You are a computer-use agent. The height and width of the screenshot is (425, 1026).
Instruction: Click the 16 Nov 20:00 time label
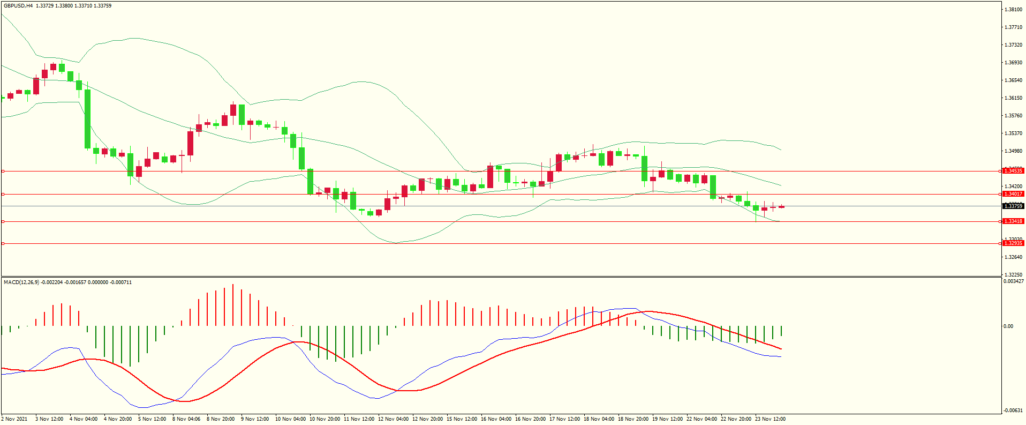click(x=531, y=419)
